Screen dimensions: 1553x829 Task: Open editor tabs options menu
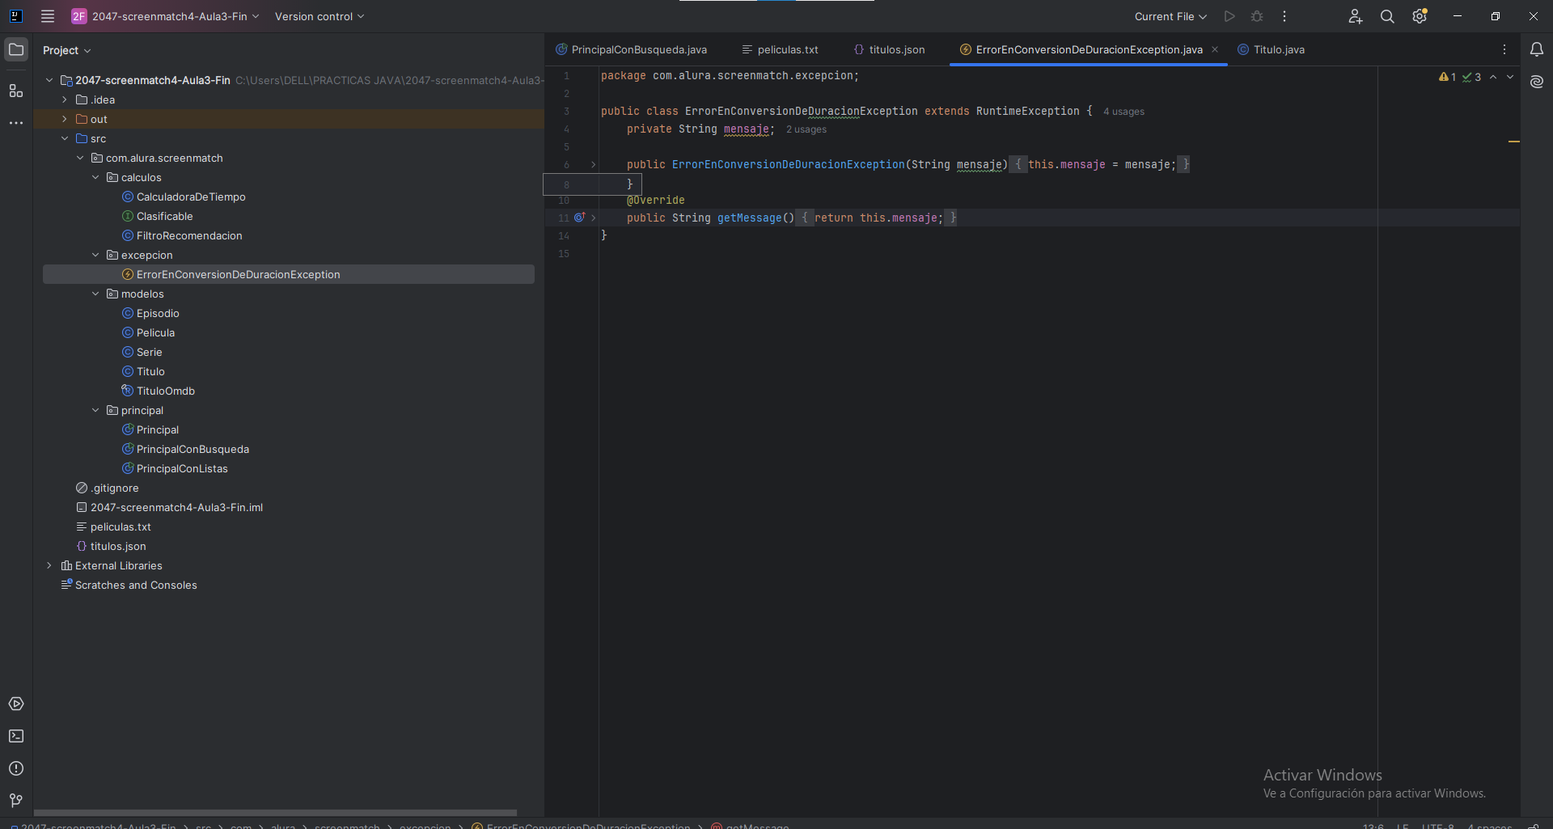(x=1504, y=49)
